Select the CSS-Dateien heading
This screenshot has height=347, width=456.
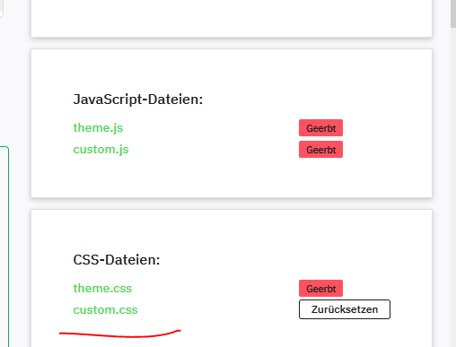117,259
